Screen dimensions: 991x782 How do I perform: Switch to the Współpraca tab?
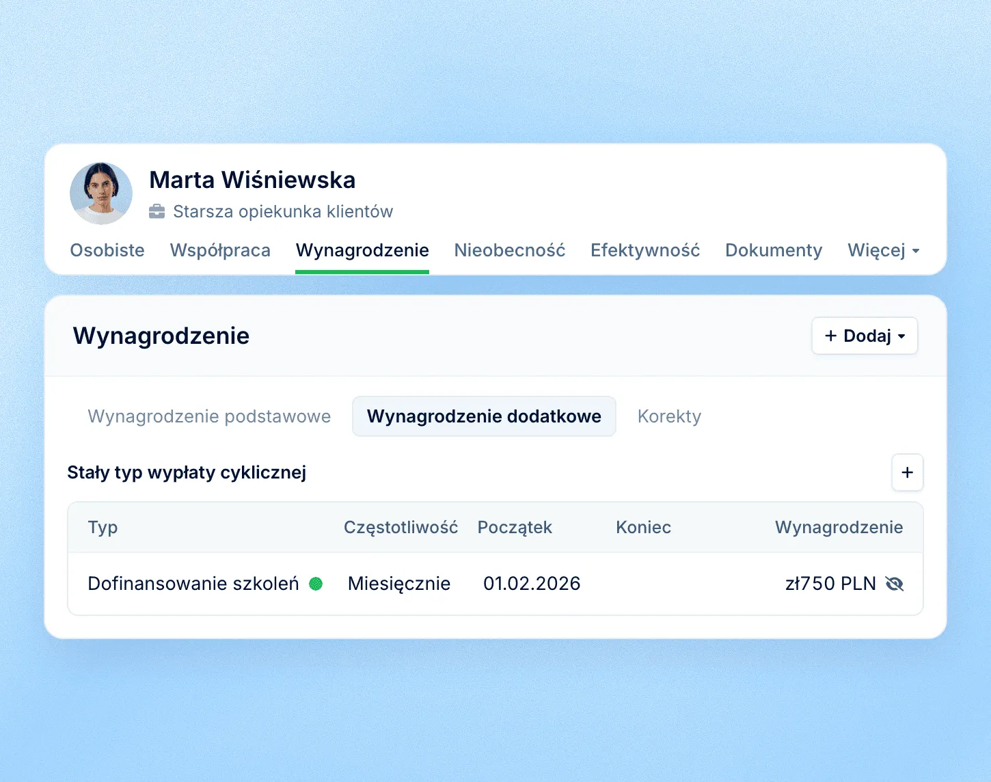220,250
